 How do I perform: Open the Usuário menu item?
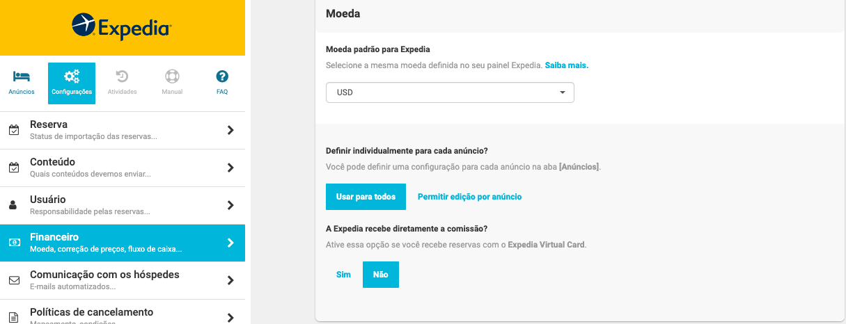coord(123,205)
